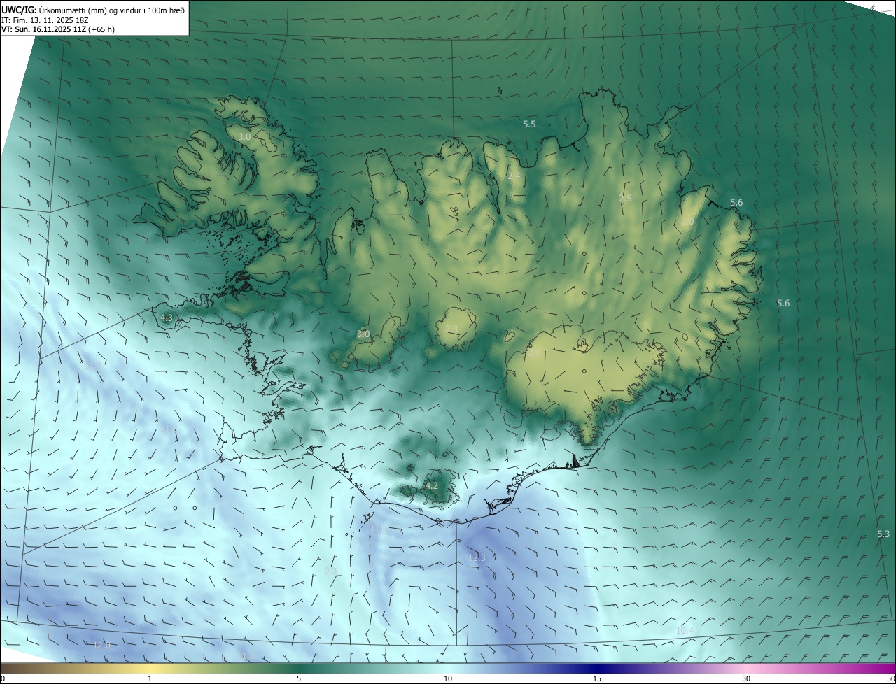Select the 2.3 label on the central glacier
Viewport: 896px width, 684px height.
[x=451, y=329]
